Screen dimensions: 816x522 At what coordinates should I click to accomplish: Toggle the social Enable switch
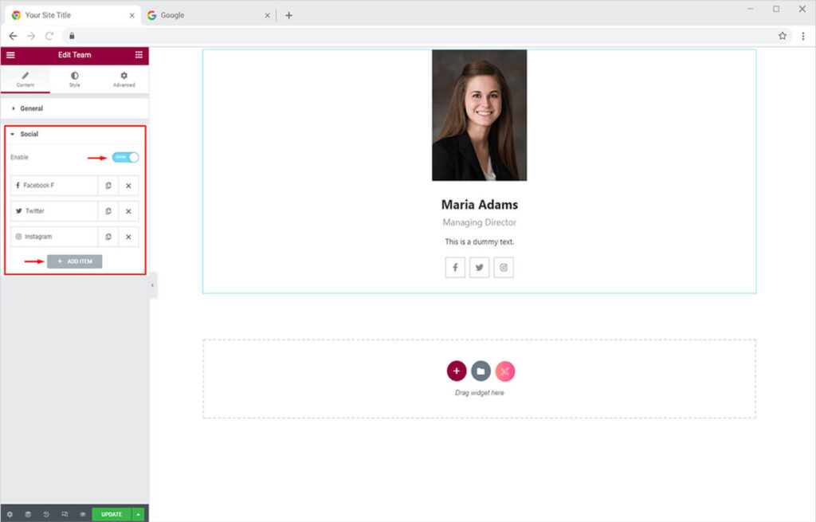pyautogui.click(x=125, y=157)
